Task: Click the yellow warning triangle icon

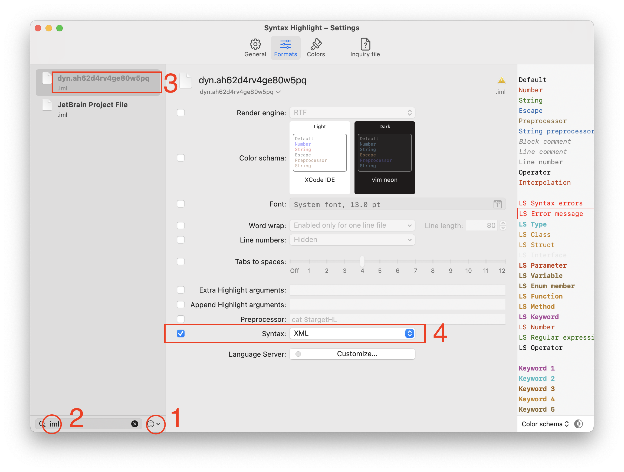Action: 501,80
